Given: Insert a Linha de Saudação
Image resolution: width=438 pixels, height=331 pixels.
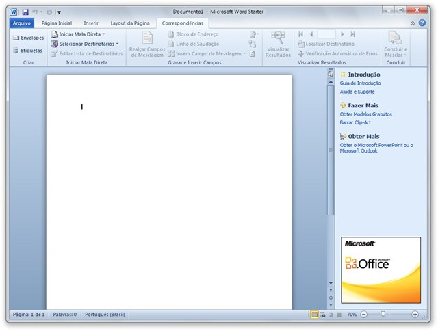Looking at the screenshot, I should pyautogui.click(x=194, y=44).
